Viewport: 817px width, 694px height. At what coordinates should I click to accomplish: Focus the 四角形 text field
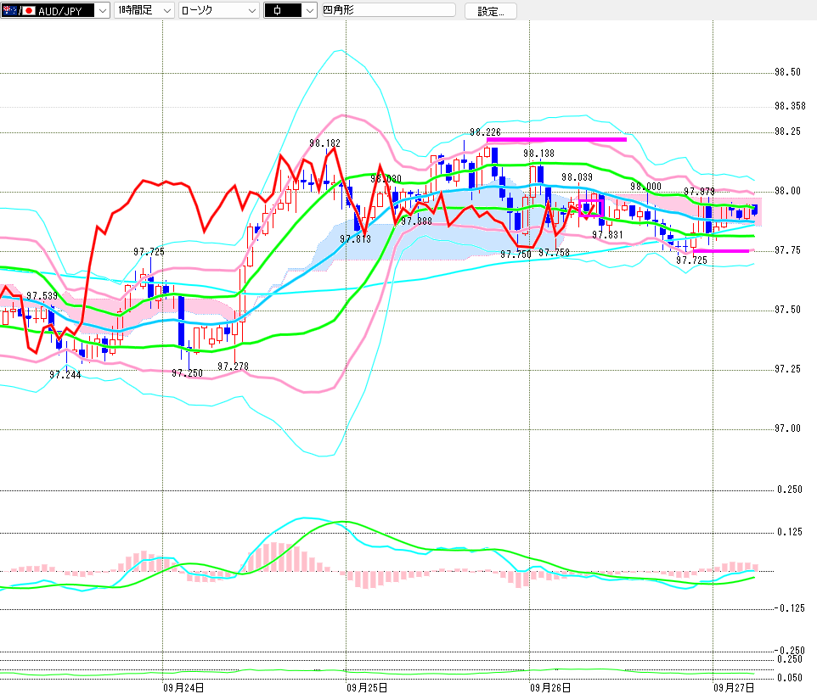point(387,11)
